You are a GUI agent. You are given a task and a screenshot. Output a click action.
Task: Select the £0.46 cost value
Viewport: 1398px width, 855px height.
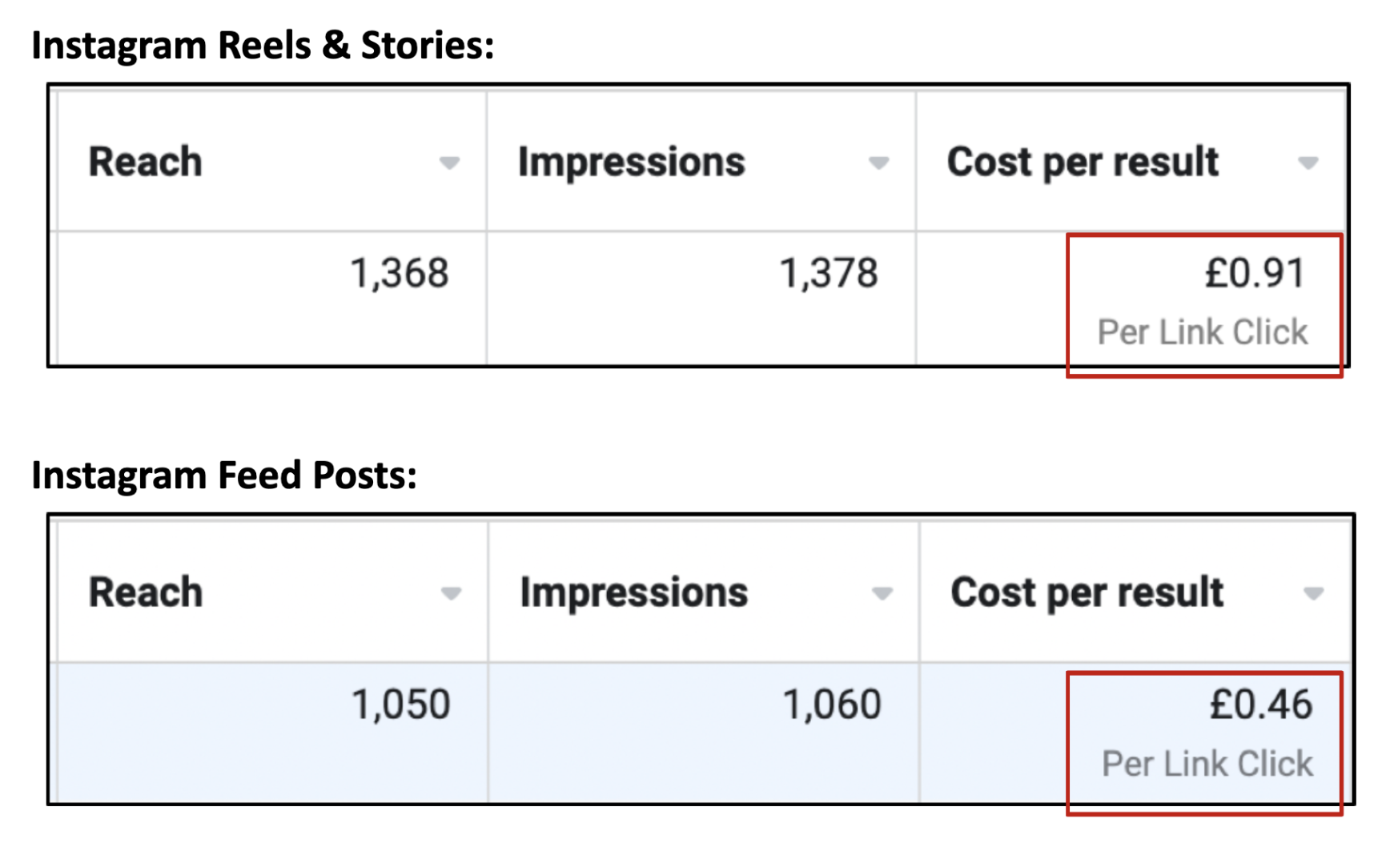pyautogui.click(x=1260, y=704)
